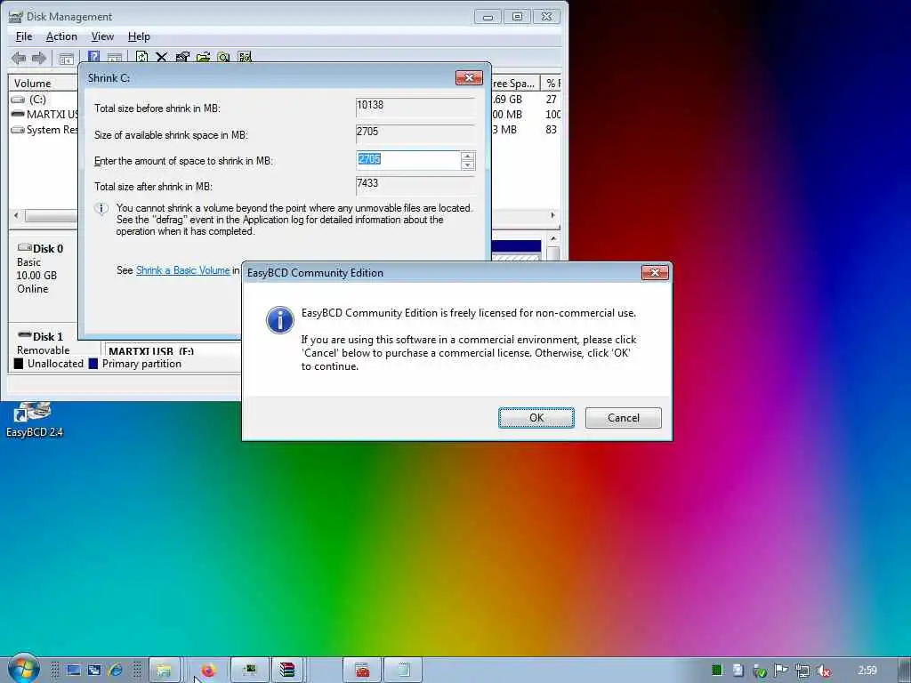911x683 pixels.
Task: Launch Internet Explorer from Quick Launch
Action: point(115,671)
